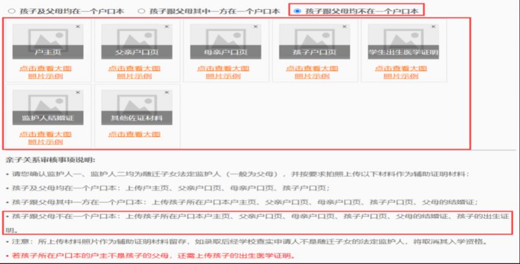Select radio 孩子跟父母均不在一个户口本
Image resolution: width=520 pixels, height=264 pixels.
(x=297, y=11)
